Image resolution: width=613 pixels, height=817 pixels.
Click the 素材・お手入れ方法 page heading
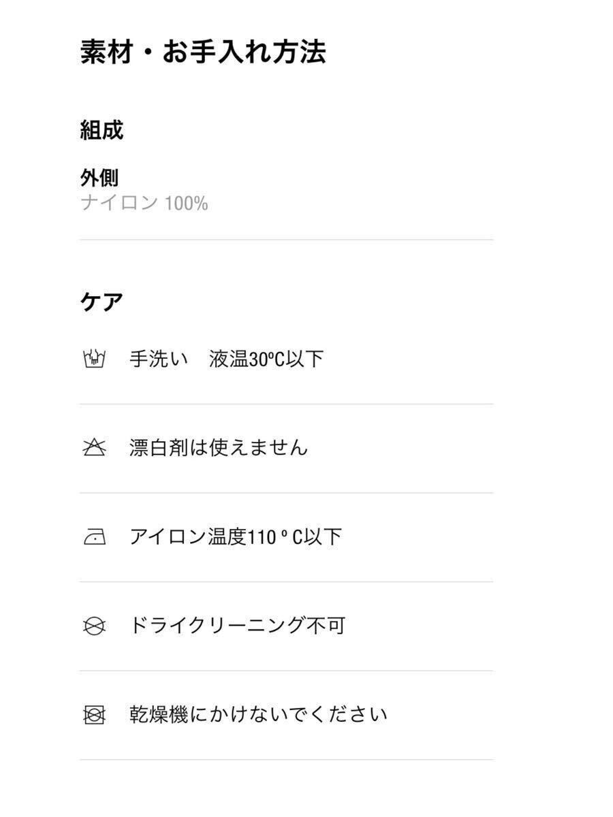[203, 52]
